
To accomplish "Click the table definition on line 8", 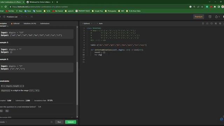I will (119, 45).
